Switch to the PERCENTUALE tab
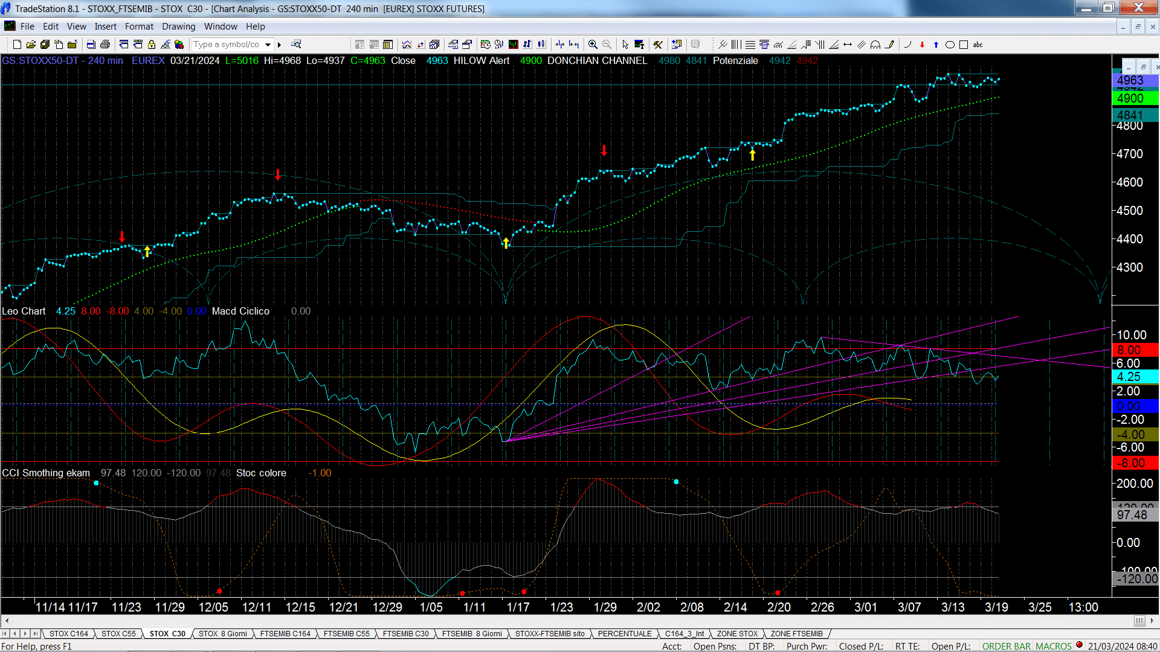Screen dimensions: 1160x652 625,634
